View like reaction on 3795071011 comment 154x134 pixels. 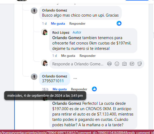coord(94,89)
